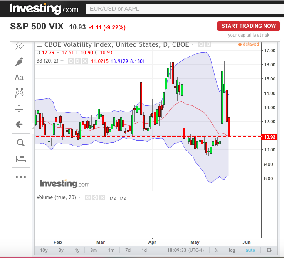Hide the Bollinger Bands indicator via eye icon
Screen dimensions: 284x258
click(71, 61)
